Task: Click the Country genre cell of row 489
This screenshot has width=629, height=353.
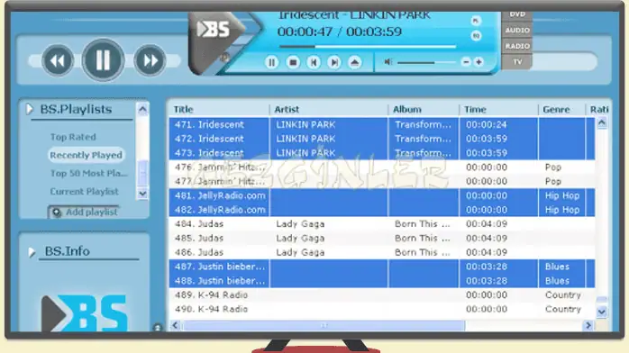Action: (x=563, y=294)
